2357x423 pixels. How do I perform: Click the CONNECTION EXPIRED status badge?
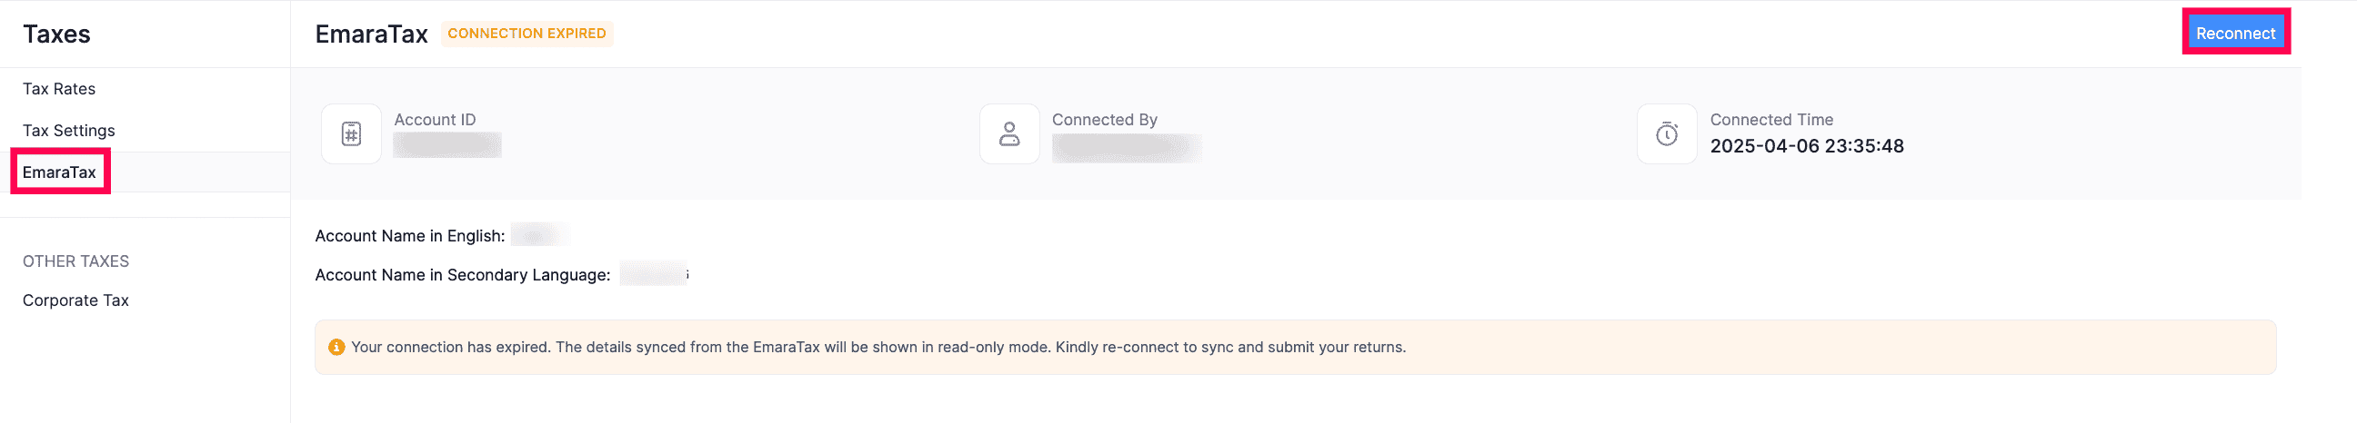pos(527,34)
